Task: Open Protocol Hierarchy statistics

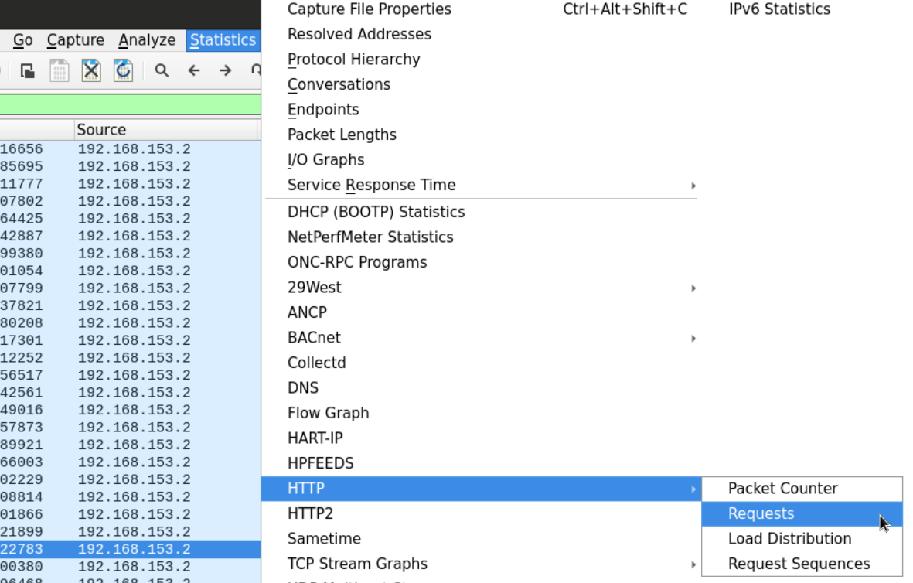Action: tap(354, 60)
